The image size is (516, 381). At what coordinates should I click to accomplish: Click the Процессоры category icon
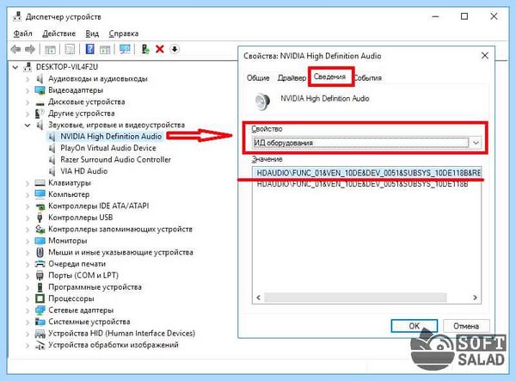point(40,298)
